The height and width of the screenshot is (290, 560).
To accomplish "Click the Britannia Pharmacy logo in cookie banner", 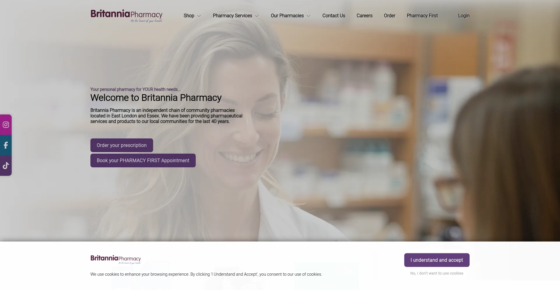I will tap(116, 259).
